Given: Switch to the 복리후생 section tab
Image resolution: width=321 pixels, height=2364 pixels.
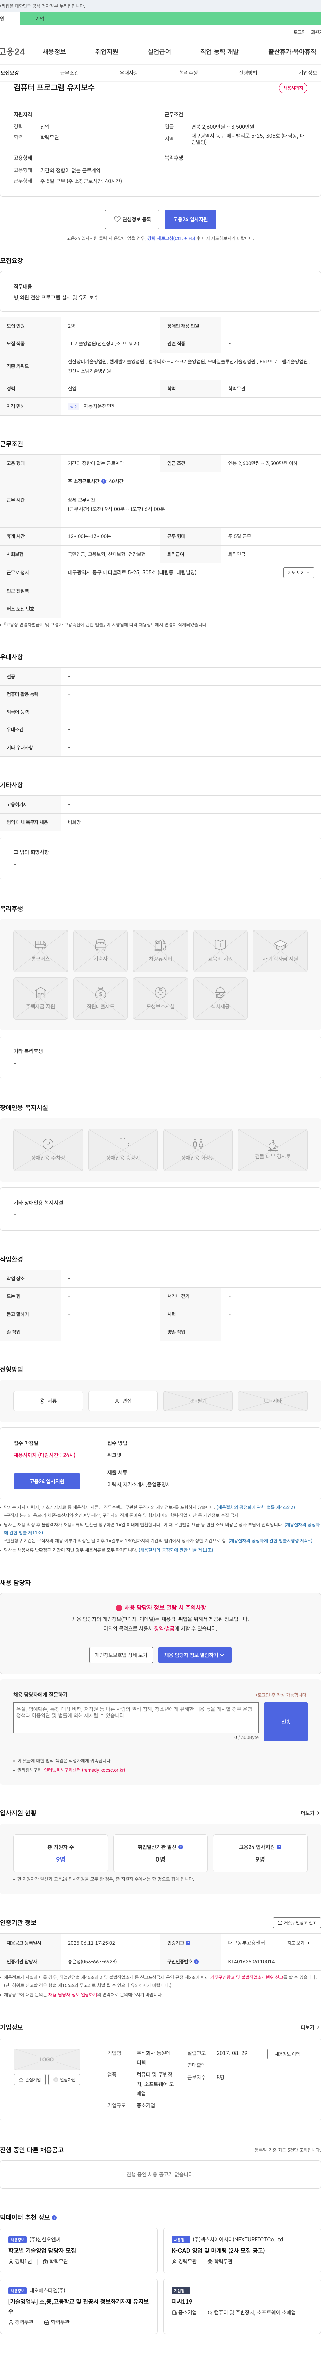Looking at the screenshot, I should (x=188, y=72).
